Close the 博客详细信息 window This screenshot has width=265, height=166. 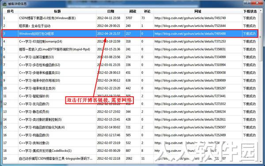257,3
